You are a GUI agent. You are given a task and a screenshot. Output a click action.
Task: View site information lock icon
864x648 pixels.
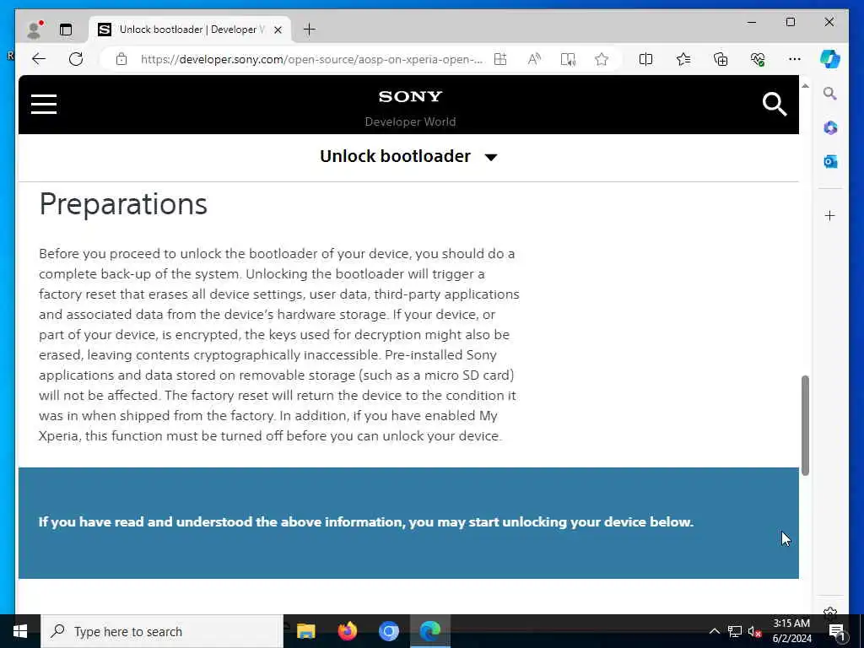tap(121, 59)
